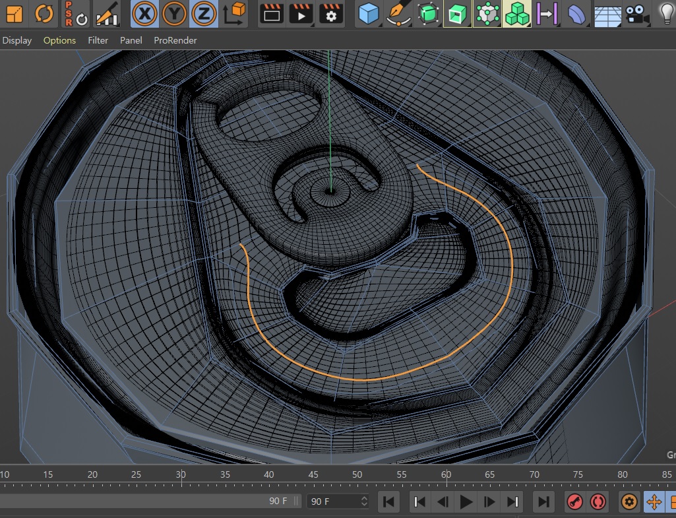This screenshot has height=518, width=676.
Task: Click the Go to End button
Action: (x=543, y=502)
